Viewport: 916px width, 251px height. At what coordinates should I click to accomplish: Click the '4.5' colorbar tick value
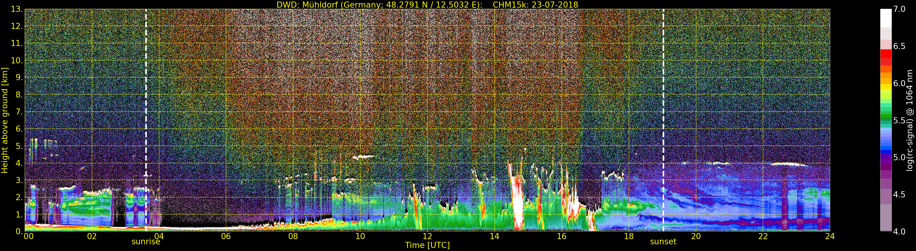point(900,195)
